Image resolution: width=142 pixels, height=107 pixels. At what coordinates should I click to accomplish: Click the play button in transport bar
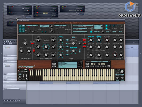coord(10,101)
